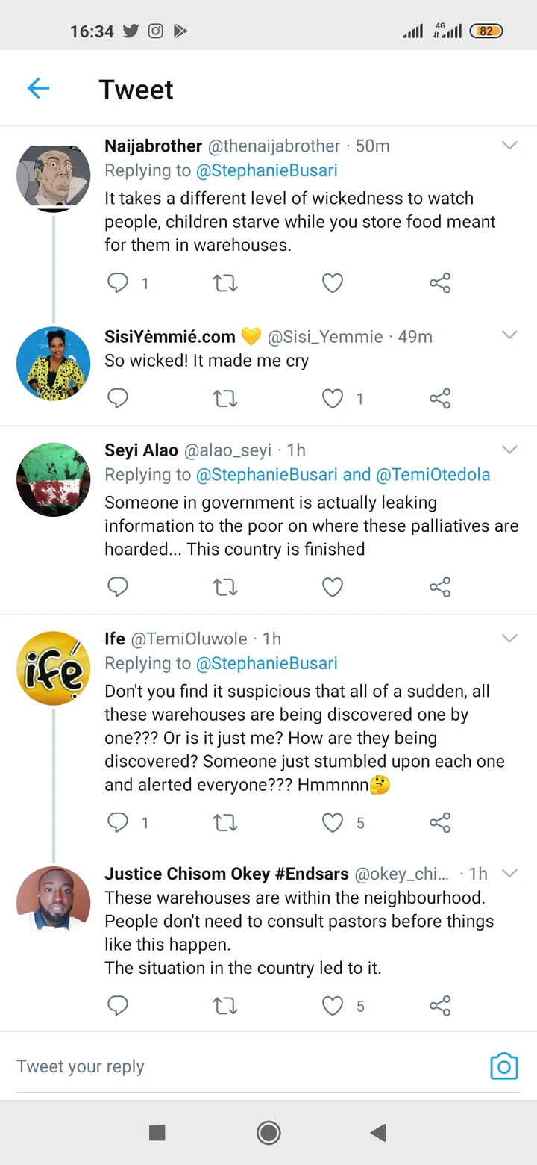Open chevron menu on Ife's tweet
The width and height of the screenshot is (537, 1165).
(x=509, y=639)
